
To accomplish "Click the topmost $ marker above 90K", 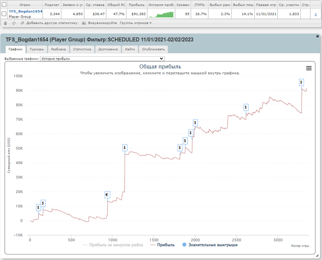I will 301,82.
